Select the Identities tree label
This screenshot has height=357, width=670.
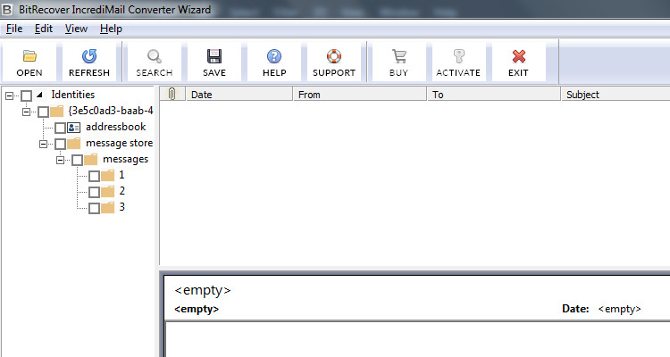pyautogui.click(x=73, y=95)
